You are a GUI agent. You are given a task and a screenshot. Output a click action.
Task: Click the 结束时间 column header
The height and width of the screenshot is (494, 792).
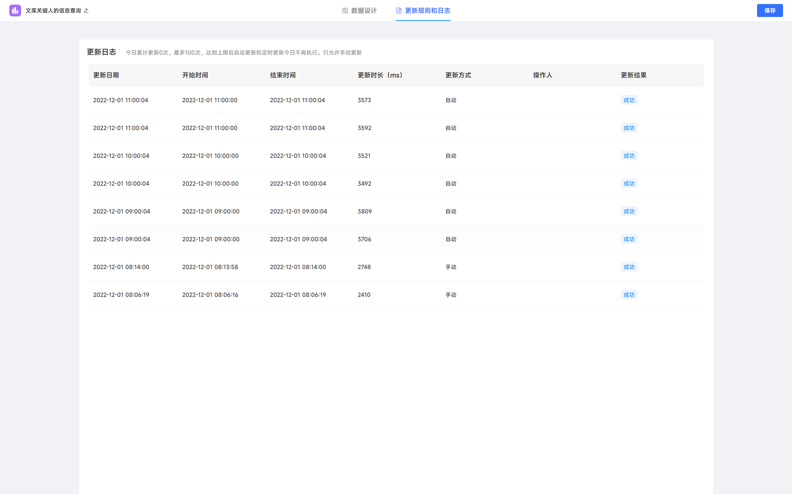(283, 75)
